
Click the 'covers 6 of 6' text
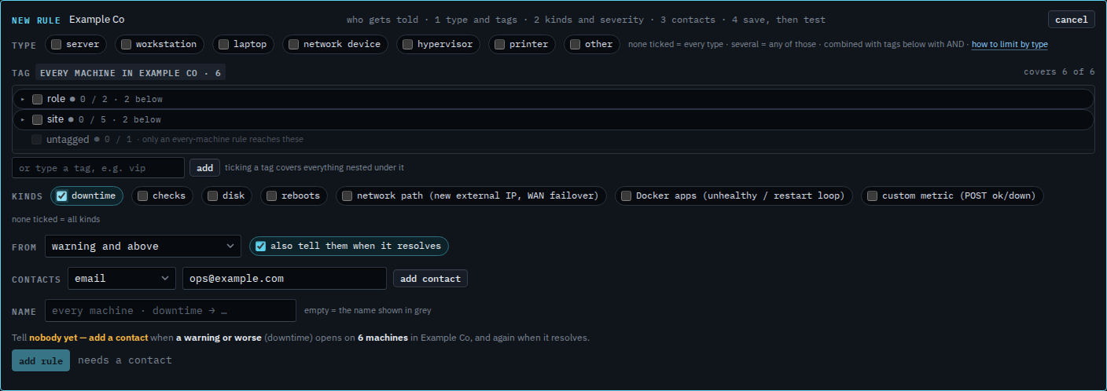pyautogui.click(x=1059, y=72)
